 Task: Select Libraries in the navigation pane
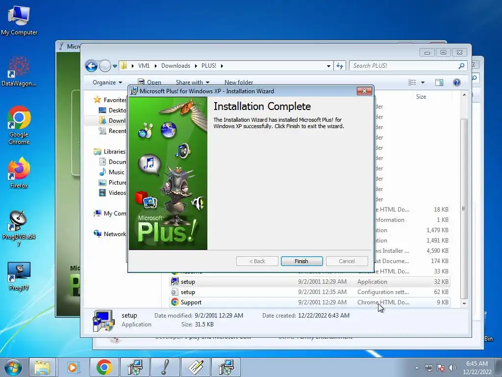click(110, 151)
